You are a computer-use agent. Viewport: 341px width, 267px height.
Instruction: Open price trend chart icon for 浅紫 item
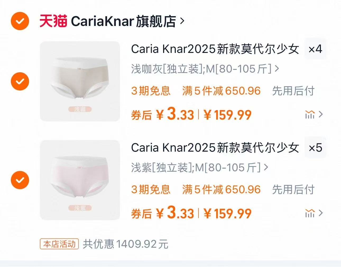[x=314, y=213]
